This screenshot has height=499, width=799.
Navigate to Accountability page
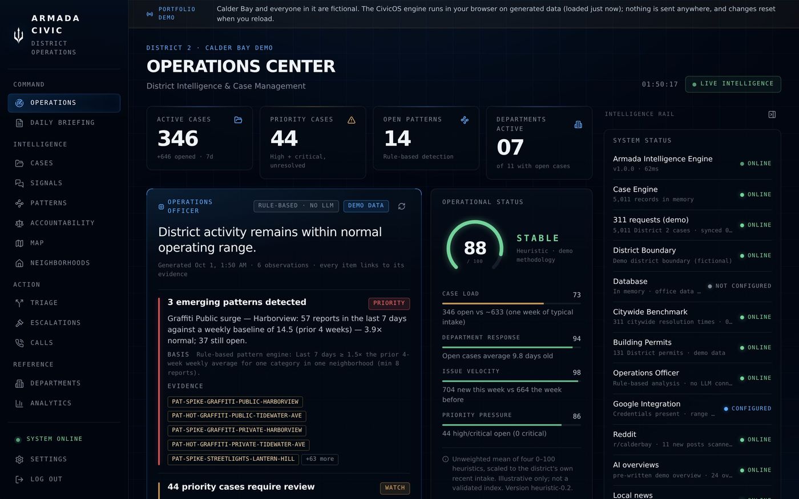[x=64, y=224]
